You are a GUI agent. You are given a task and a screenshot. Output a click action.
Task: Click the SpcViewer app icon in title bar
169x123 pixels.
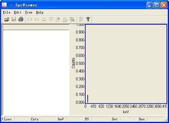pyautogui.click(x=4, y=5)
